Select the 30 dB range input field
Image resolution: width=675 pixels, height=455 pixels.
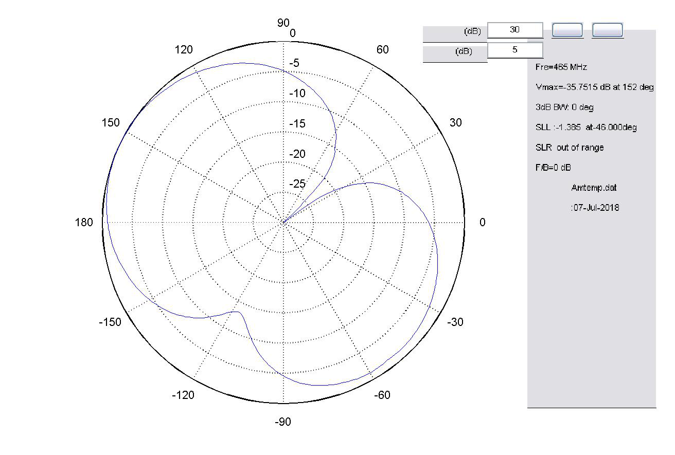tap(515, 30)
